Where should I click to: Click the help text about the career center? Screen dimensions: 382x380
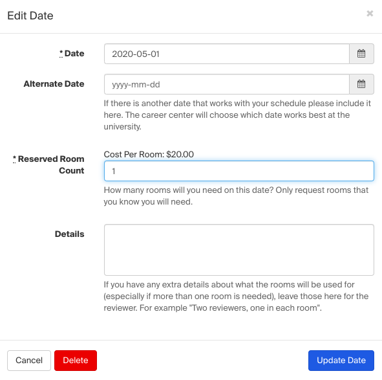tap(237, 115)
